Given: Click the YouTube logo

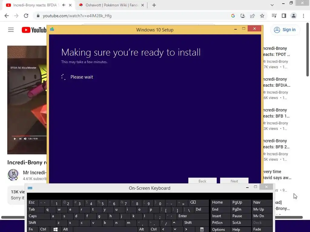Looking at the screenshot, I should tap(34, 30).
